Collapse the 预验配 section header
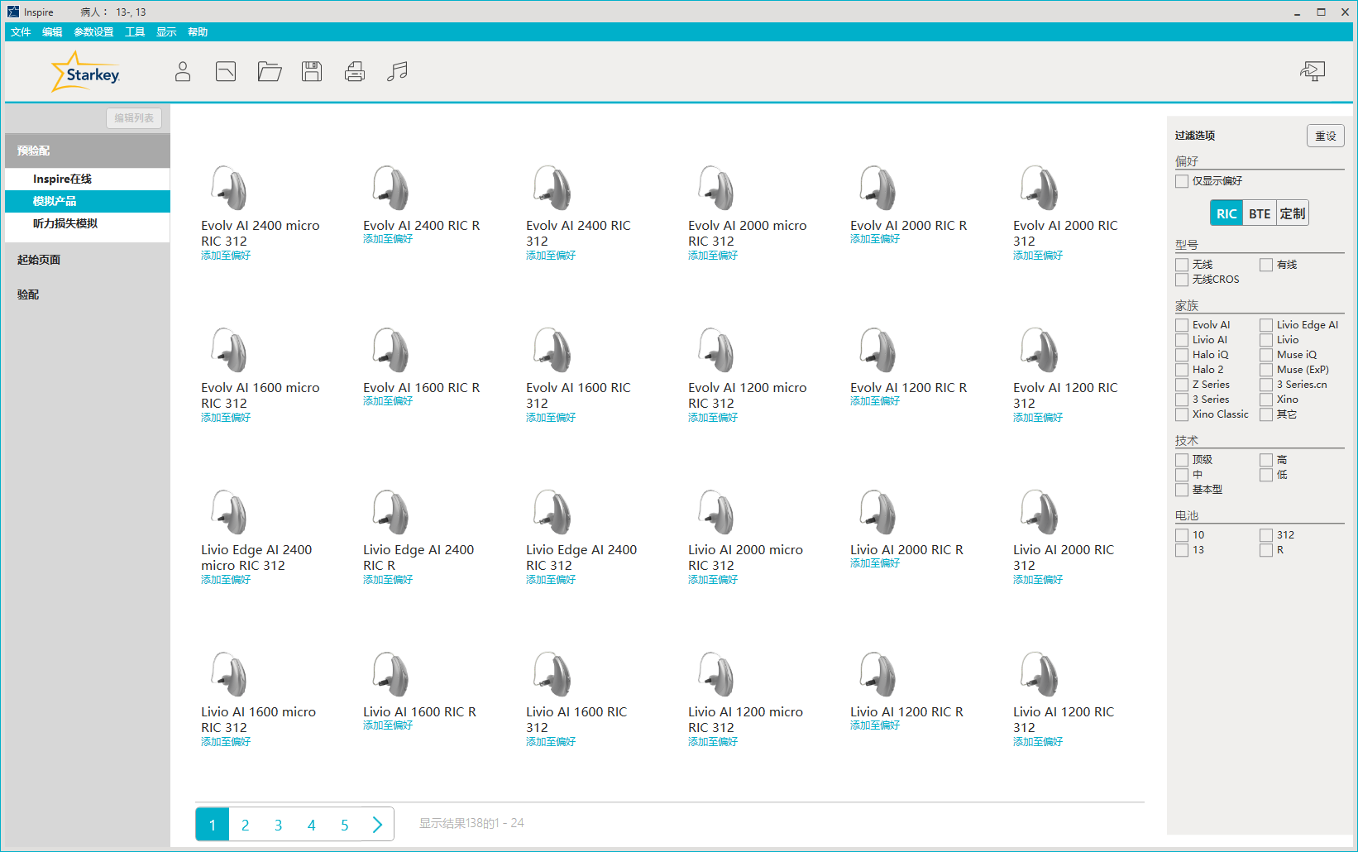Image resolution: width=1358 pixels, height=852 pixels. click(x=88, y=151)
